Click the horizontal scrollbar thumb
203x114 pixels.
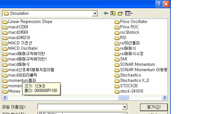[124, 98]
